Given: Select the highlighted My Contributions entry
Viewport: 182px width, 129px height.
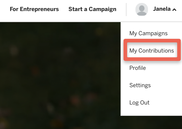Looking at the screenshot, I should [x=152, y=50].
